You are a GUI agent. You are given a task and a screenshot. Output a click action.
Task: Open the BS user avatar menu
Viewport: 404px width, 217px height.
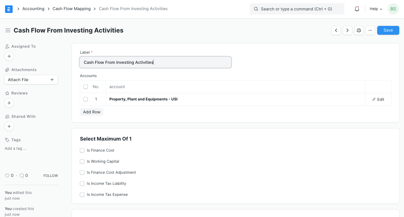tap(393, 9)
